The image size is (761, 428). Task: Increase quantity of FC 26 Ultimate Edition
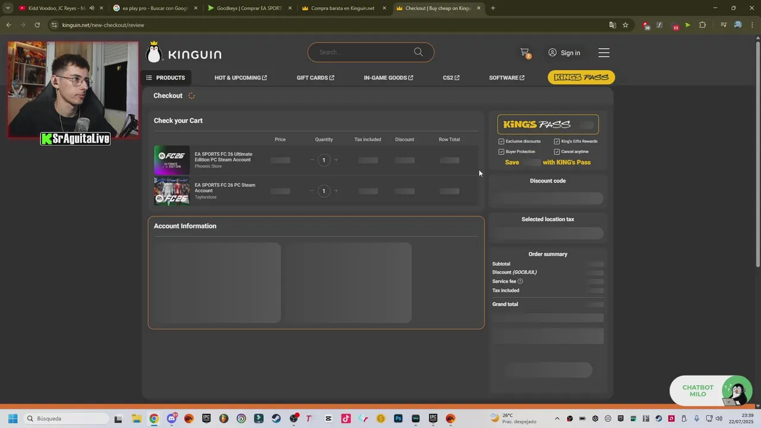(336, 160)
